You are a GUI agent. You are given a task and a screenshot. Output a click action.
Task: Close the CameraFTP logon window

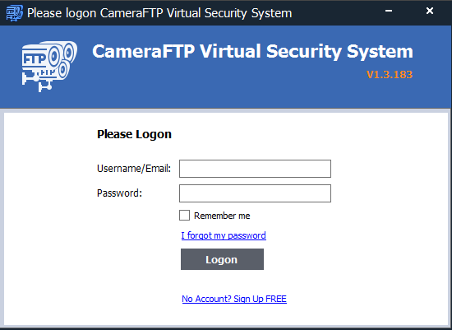[430, 11]
